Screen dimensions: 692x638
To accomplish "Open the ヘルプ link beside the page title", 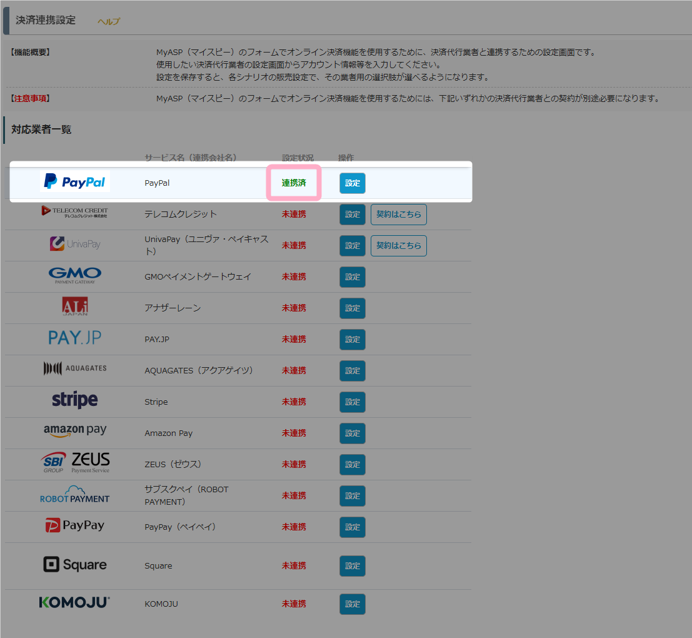I will click(109, 21).
